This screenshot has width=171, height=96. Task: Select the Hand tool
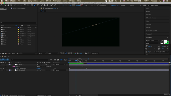coord(8,5)
